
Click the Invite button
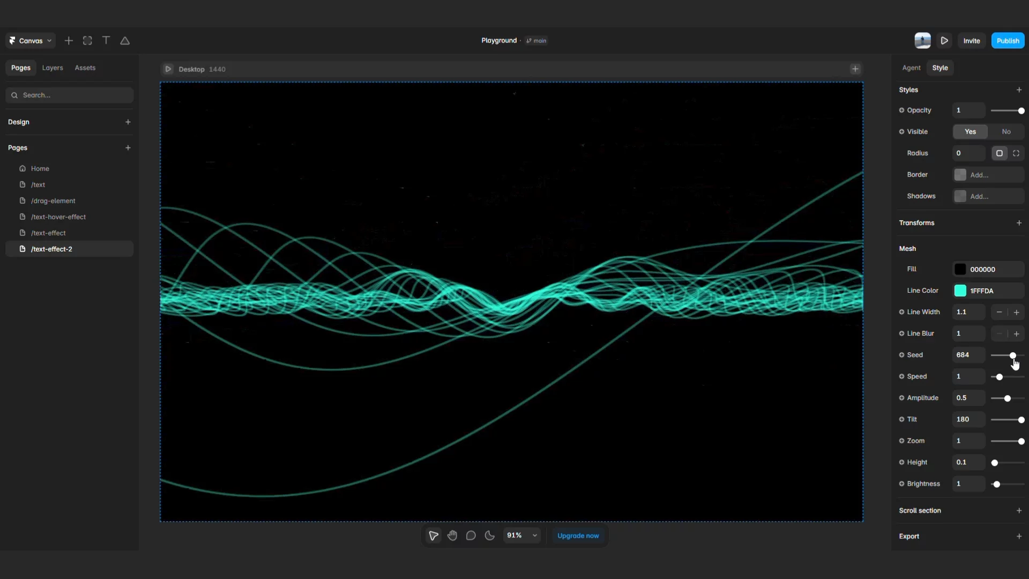tap(971, 41)
